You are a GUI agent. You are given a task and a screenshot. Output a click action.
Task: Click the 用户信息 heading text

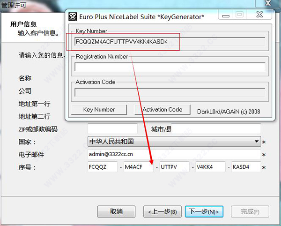pos(23,24)
